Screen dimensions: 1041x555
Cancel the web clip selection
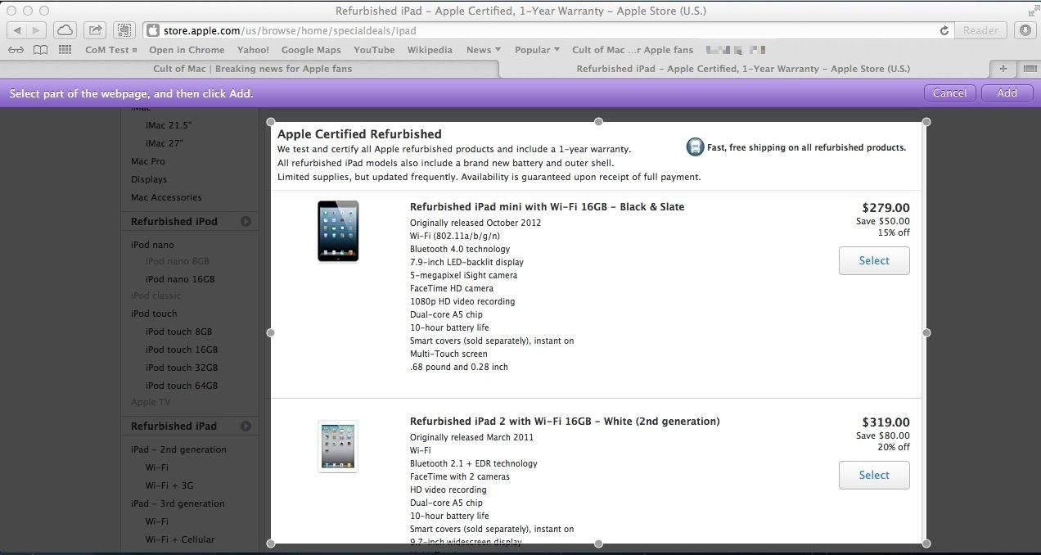coord(949,93)
